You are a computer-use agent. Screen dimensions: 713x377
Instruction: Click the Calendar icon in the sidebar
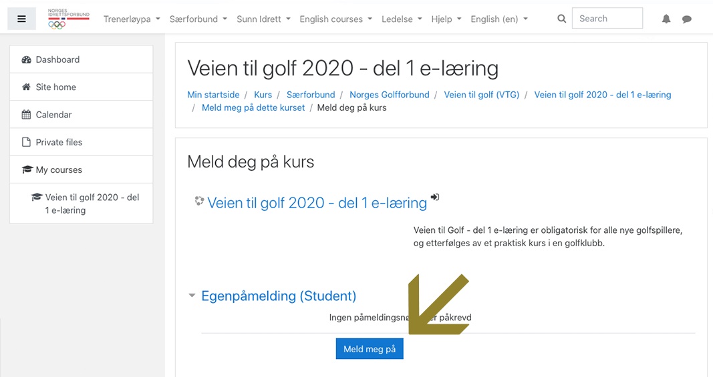pyautogui.click(x=26, y=115)
